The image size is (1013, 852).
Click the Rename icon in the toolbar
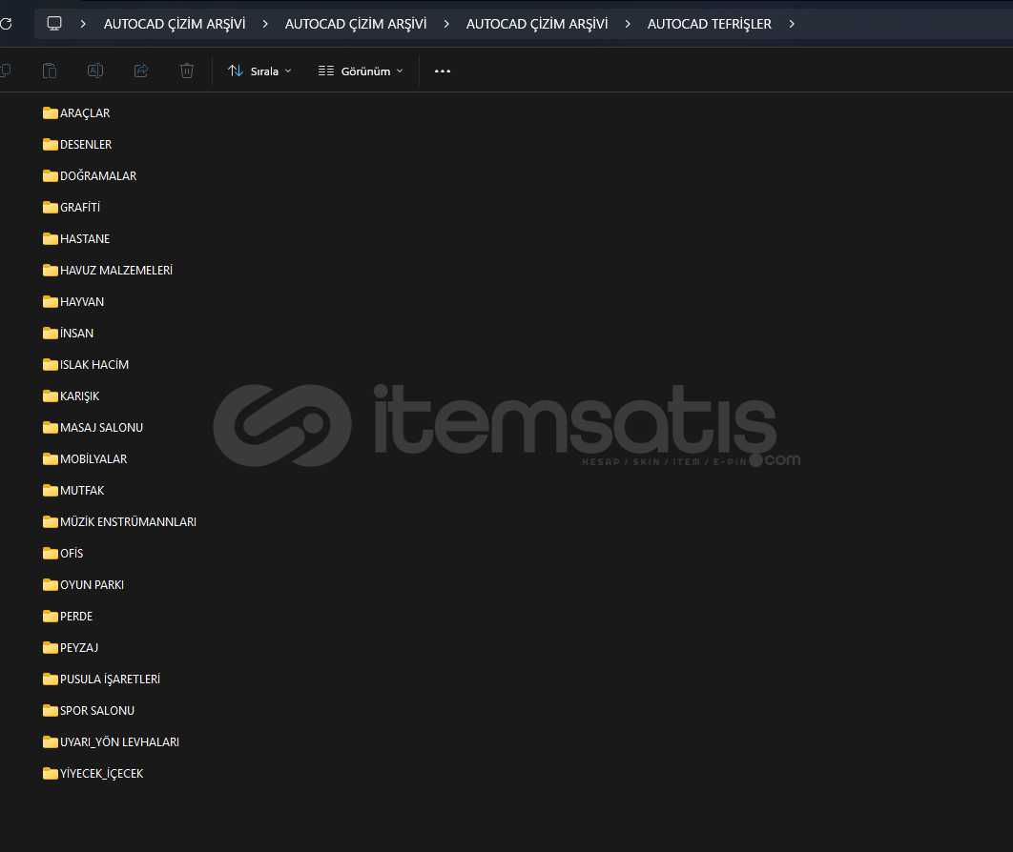point(95,71)
